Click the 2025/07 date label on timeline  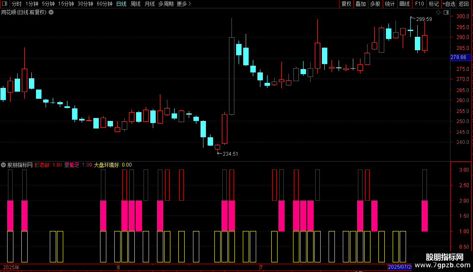coord(400,267)
